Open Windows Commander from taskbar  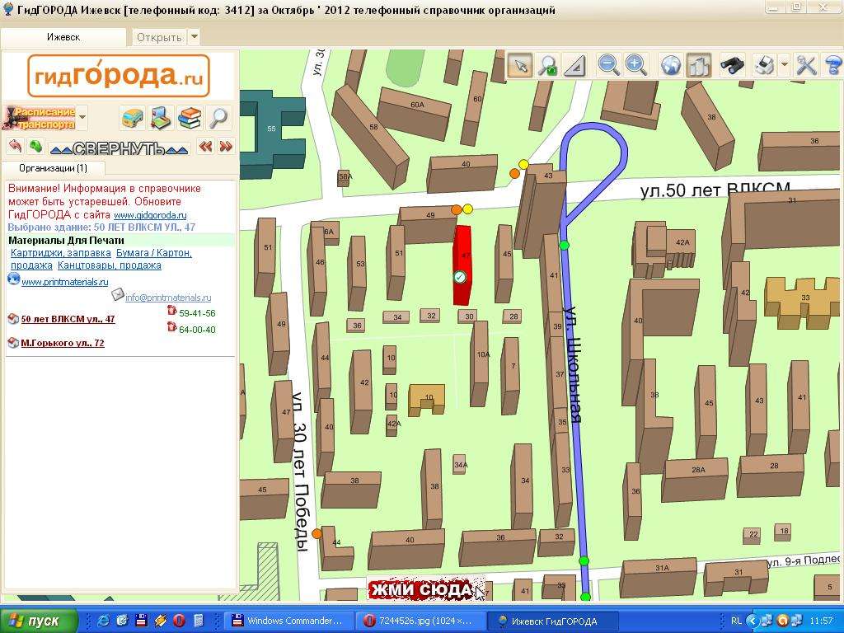pos(287,621)
